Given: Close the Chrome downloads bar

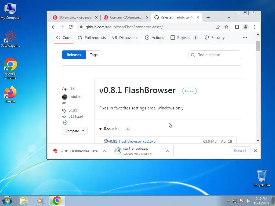Looking at the screenshot, I should [x=255, y=151].
